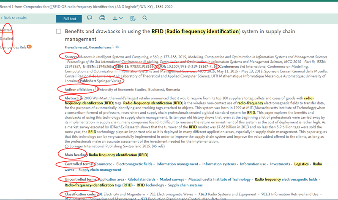338x200 pixels.
Task: Open controlled term Commerce
Action: 104,164
